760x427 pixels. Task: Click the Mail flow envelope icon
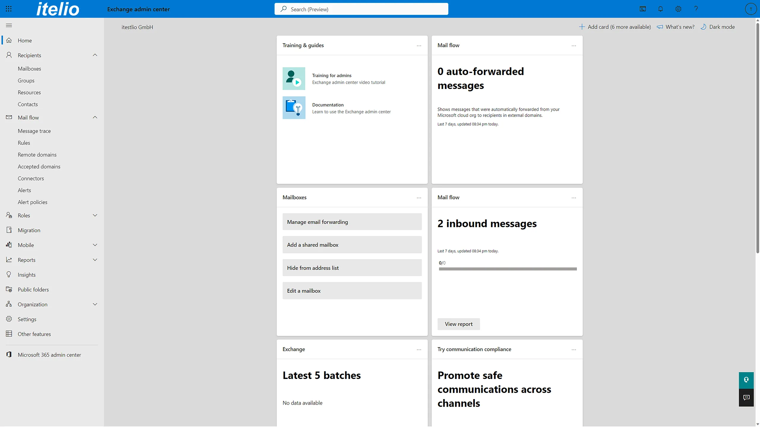pos(9,117)
